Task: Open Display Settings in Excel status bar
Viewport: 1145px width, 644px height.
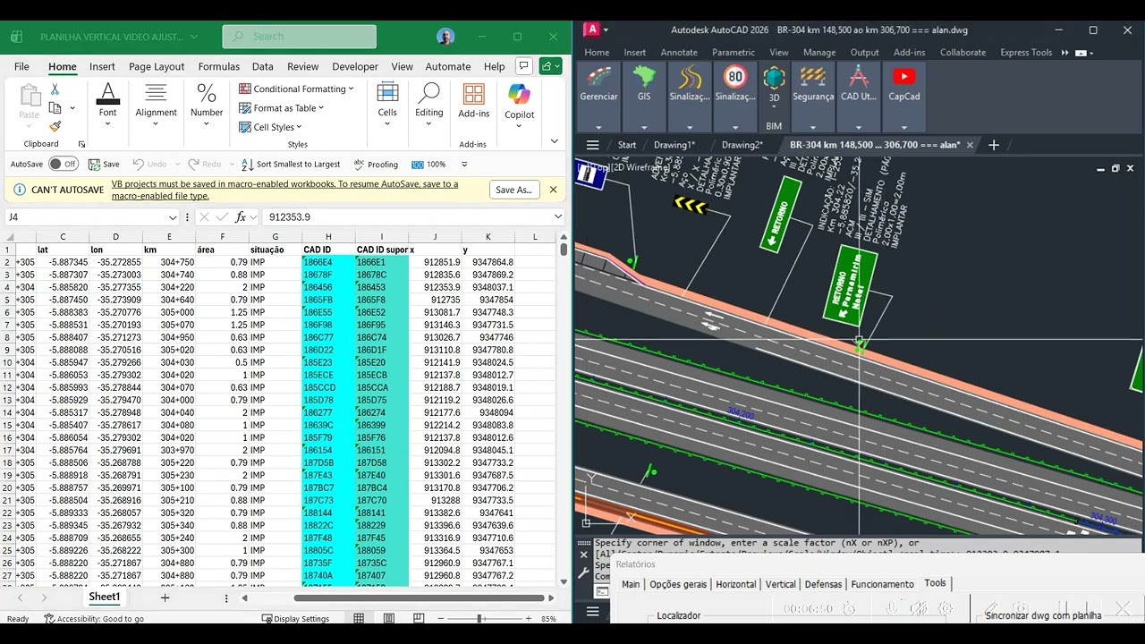Action: coord(295,618)
